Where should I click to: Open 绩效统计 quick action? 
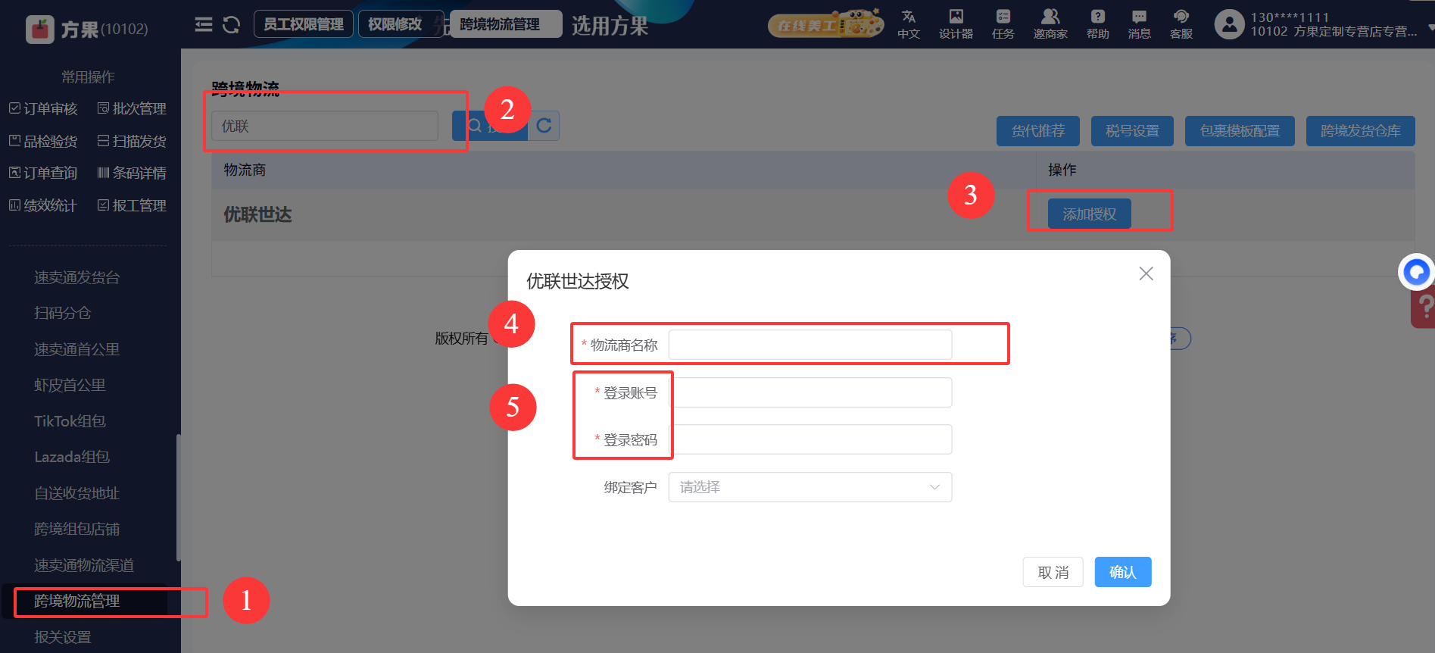pyautogui.click(x=43, y=206)
